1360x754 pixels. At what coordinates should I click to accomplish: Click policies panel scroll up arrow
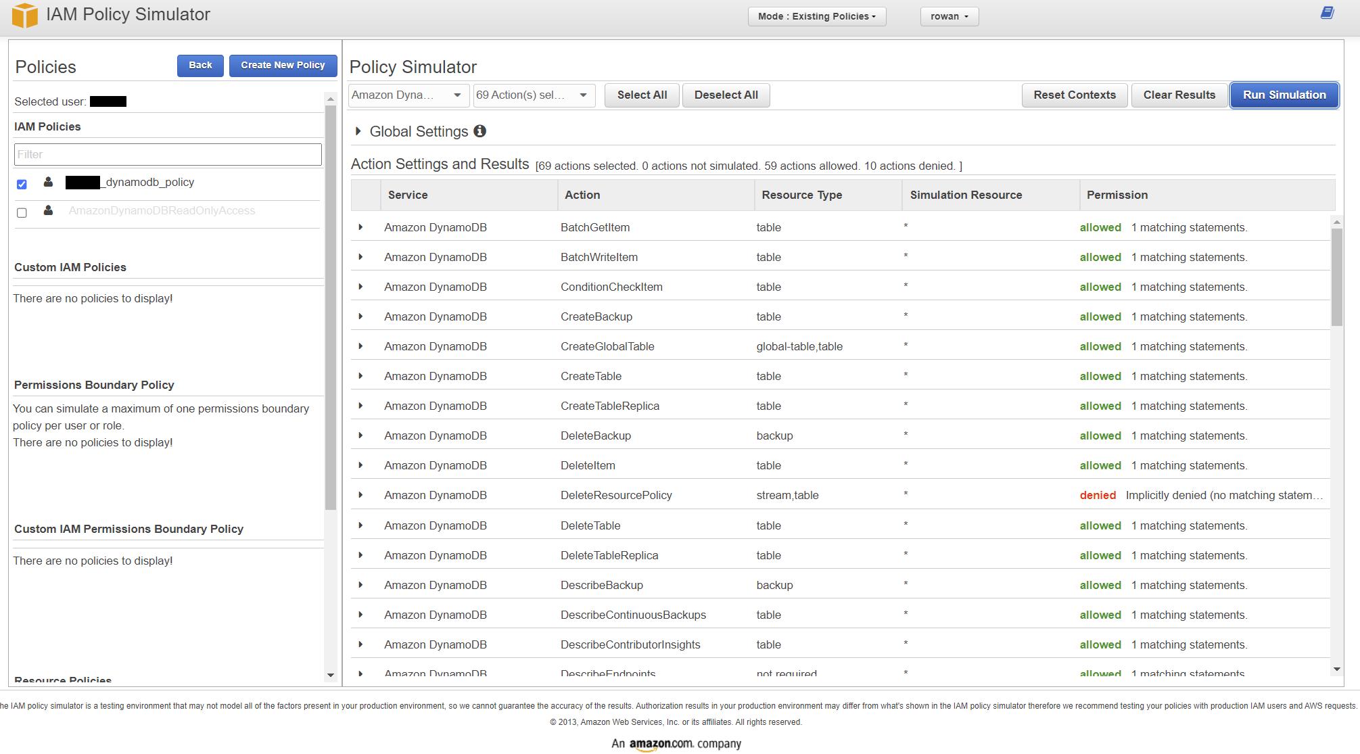click(x=331, y=99)
